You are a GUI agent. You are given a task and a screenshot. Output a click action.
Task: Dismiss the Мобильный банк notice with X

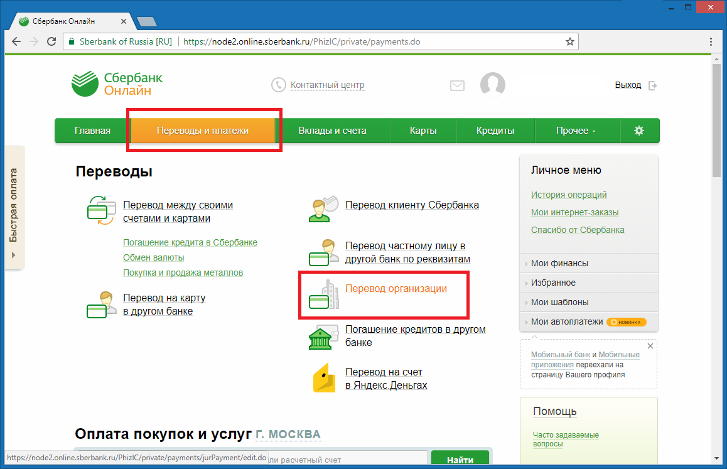650,346
